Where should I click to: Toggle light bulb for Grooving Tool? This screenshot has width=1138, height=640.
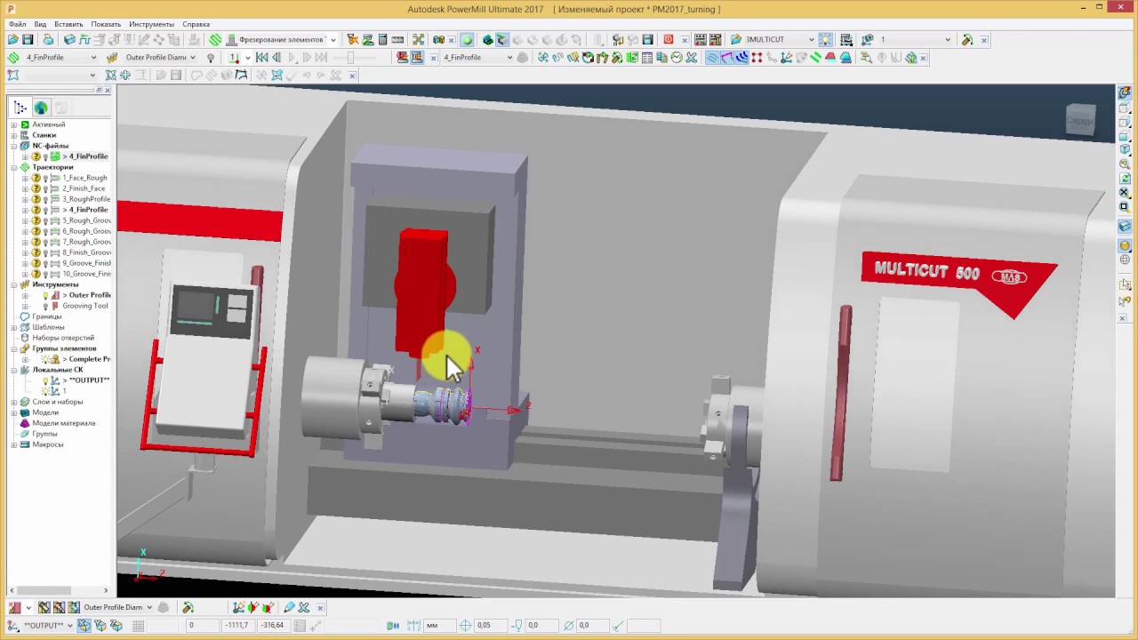(45, 306)
